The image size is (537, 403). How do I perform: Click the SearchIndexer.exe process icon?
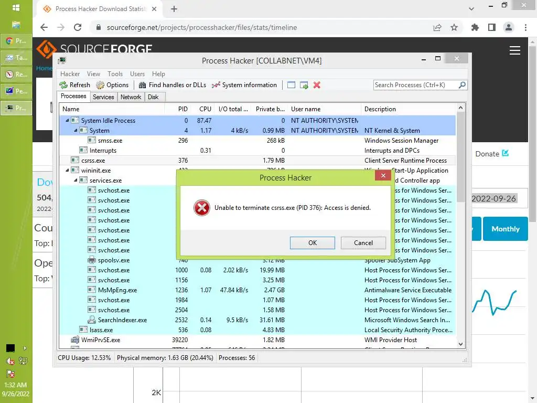[91, 320]
